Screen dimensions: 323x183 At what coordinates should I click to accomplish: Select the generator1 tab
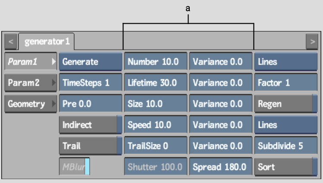pyautogui.click(x=47, y=42)
